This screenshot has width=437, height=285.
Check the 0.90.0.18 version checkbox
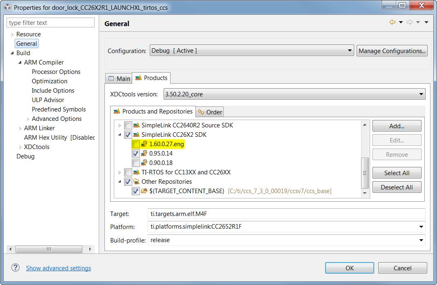coord(136,163)
